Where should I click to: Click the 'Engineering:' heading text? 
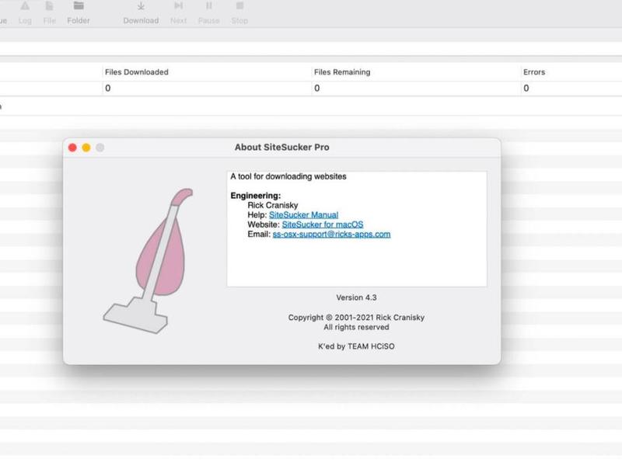(x=256, y=196)
